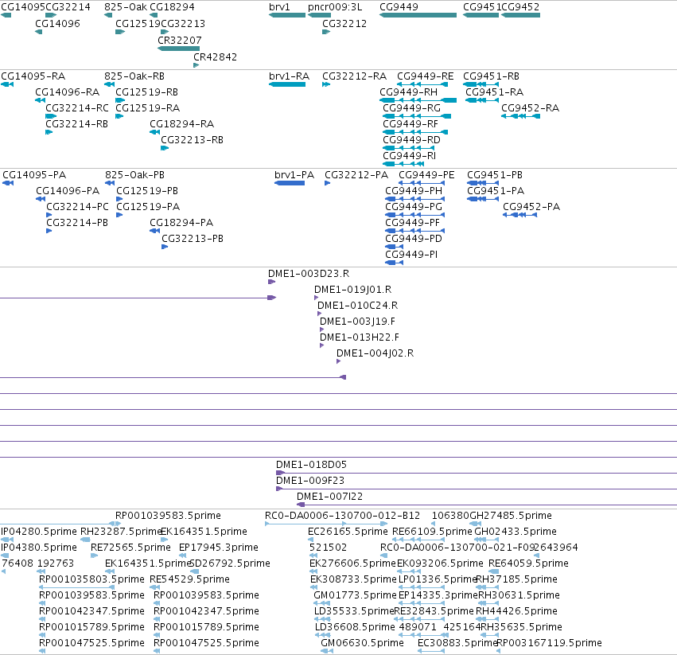Select protein CG9449-PF
The width and height of the screenshot is (677, 655).
412,223
